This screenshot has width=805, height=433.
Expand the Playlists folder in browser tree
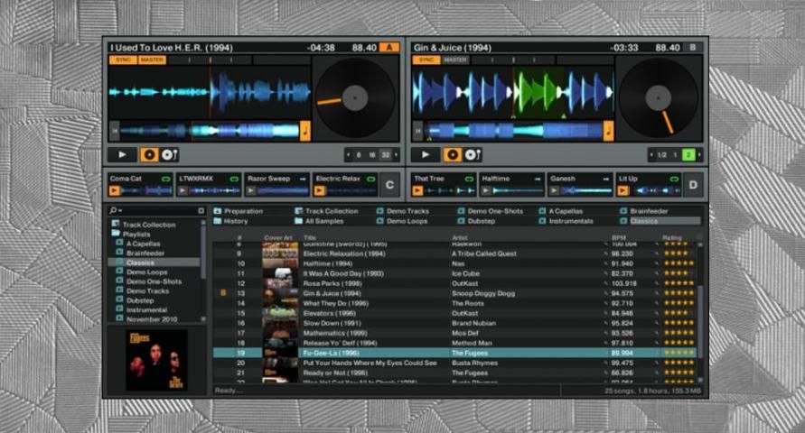[x=116, y=234]
